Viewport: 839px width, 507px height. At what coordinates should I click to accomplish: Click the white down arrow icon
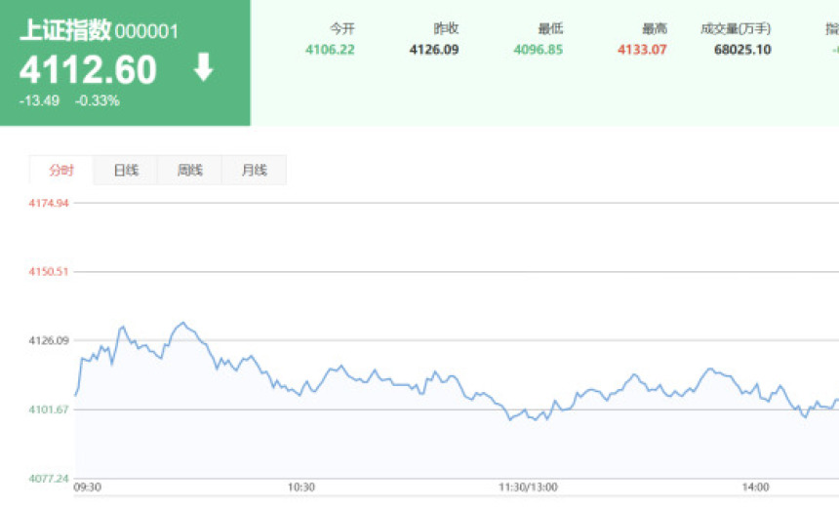tap(203, 68)
